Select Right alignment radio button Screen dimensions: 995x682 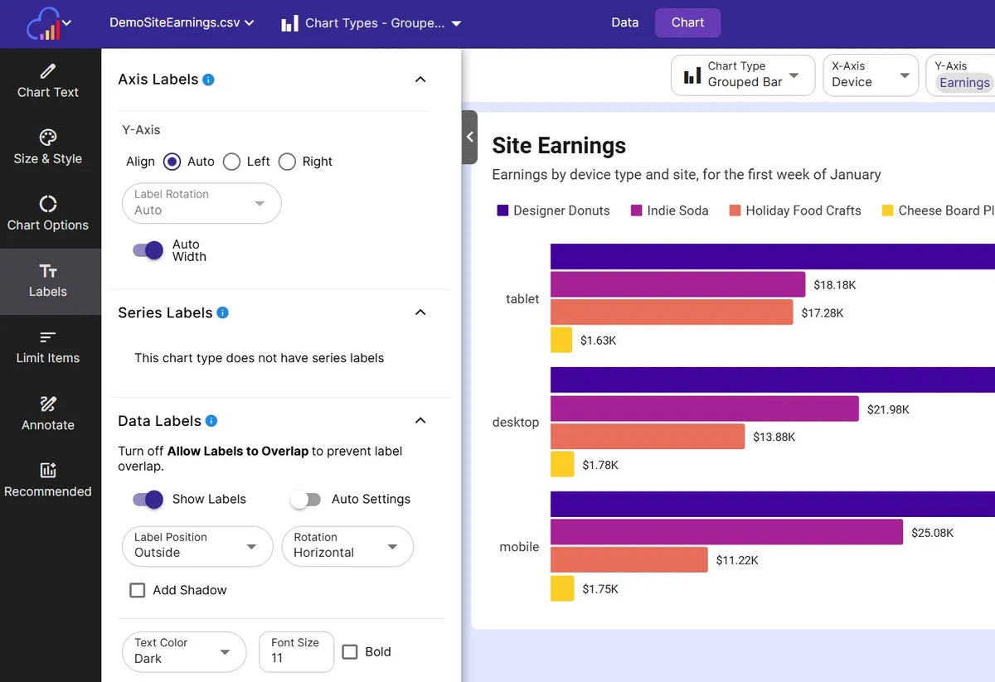pos(287,162)
